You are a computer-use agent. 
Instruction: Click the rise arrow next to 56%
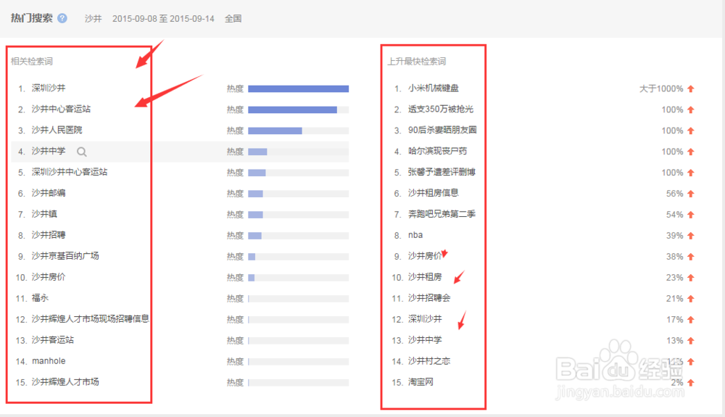coord(691,194)
